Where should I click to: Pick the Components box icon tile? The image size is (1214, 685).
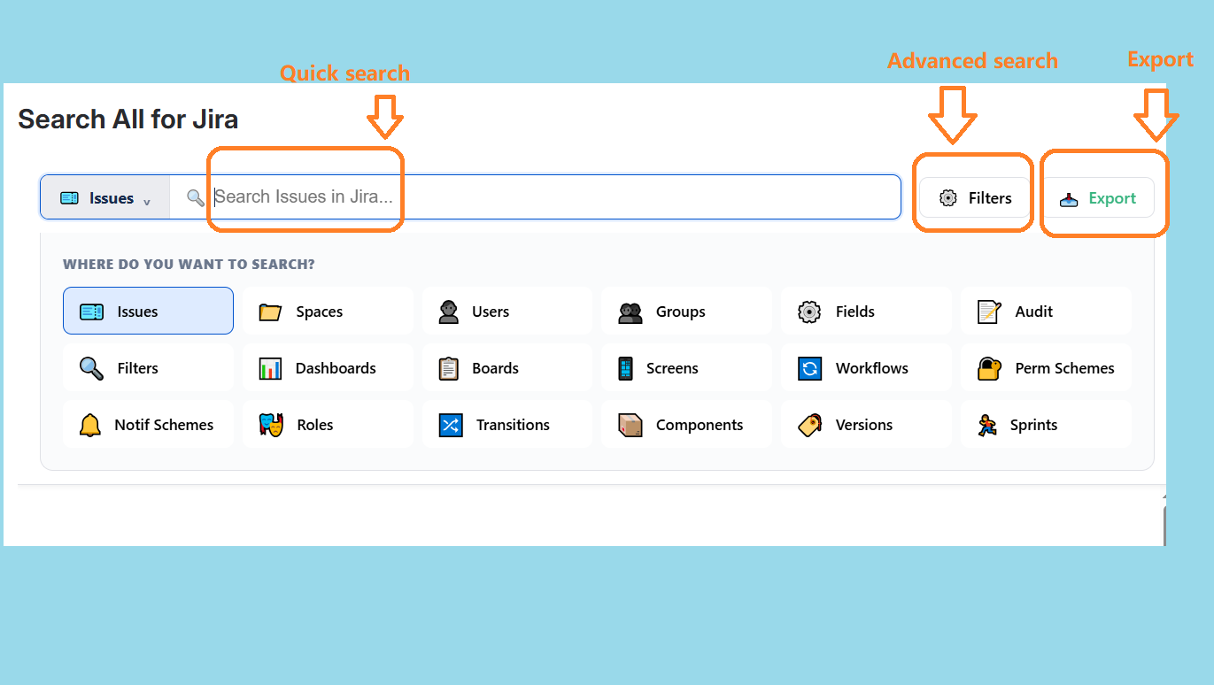tap(686, 424)
